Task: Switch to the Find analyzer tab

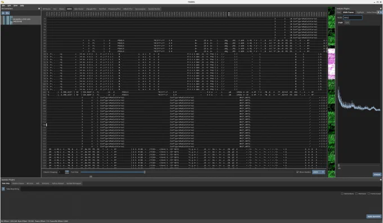Action: pos(339,12)
